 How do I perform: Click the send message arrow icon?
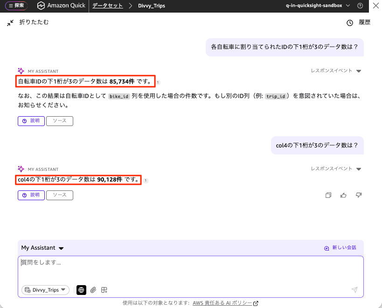pyautogui.click(x=354, y=289)
